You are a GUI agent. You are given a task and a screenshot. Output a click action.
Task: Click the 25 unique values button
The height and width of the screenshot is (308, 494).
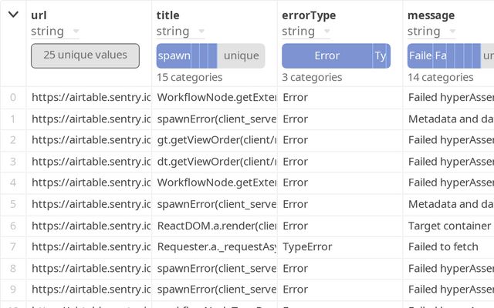click(85, 55)
